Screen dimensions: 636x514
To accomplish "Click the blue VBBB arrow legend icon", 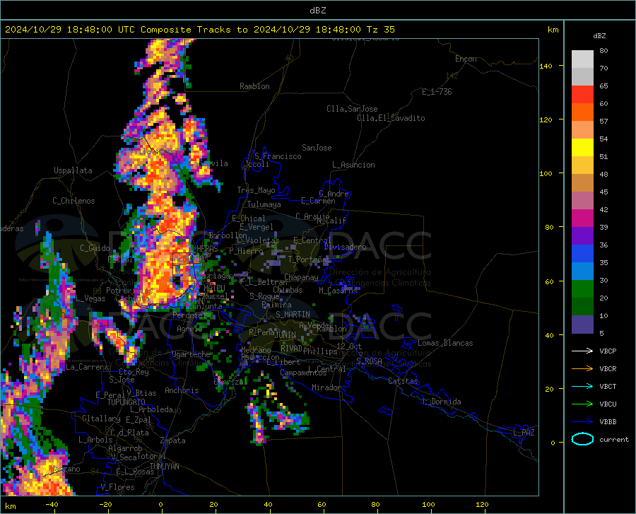I will 582,422.
